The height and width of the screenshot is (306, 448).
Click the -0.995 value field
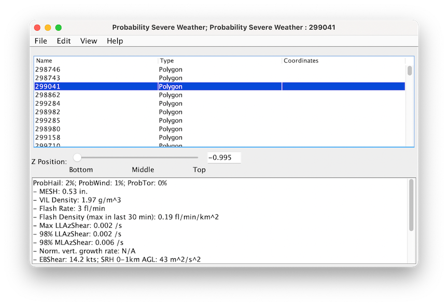[223, 157]
